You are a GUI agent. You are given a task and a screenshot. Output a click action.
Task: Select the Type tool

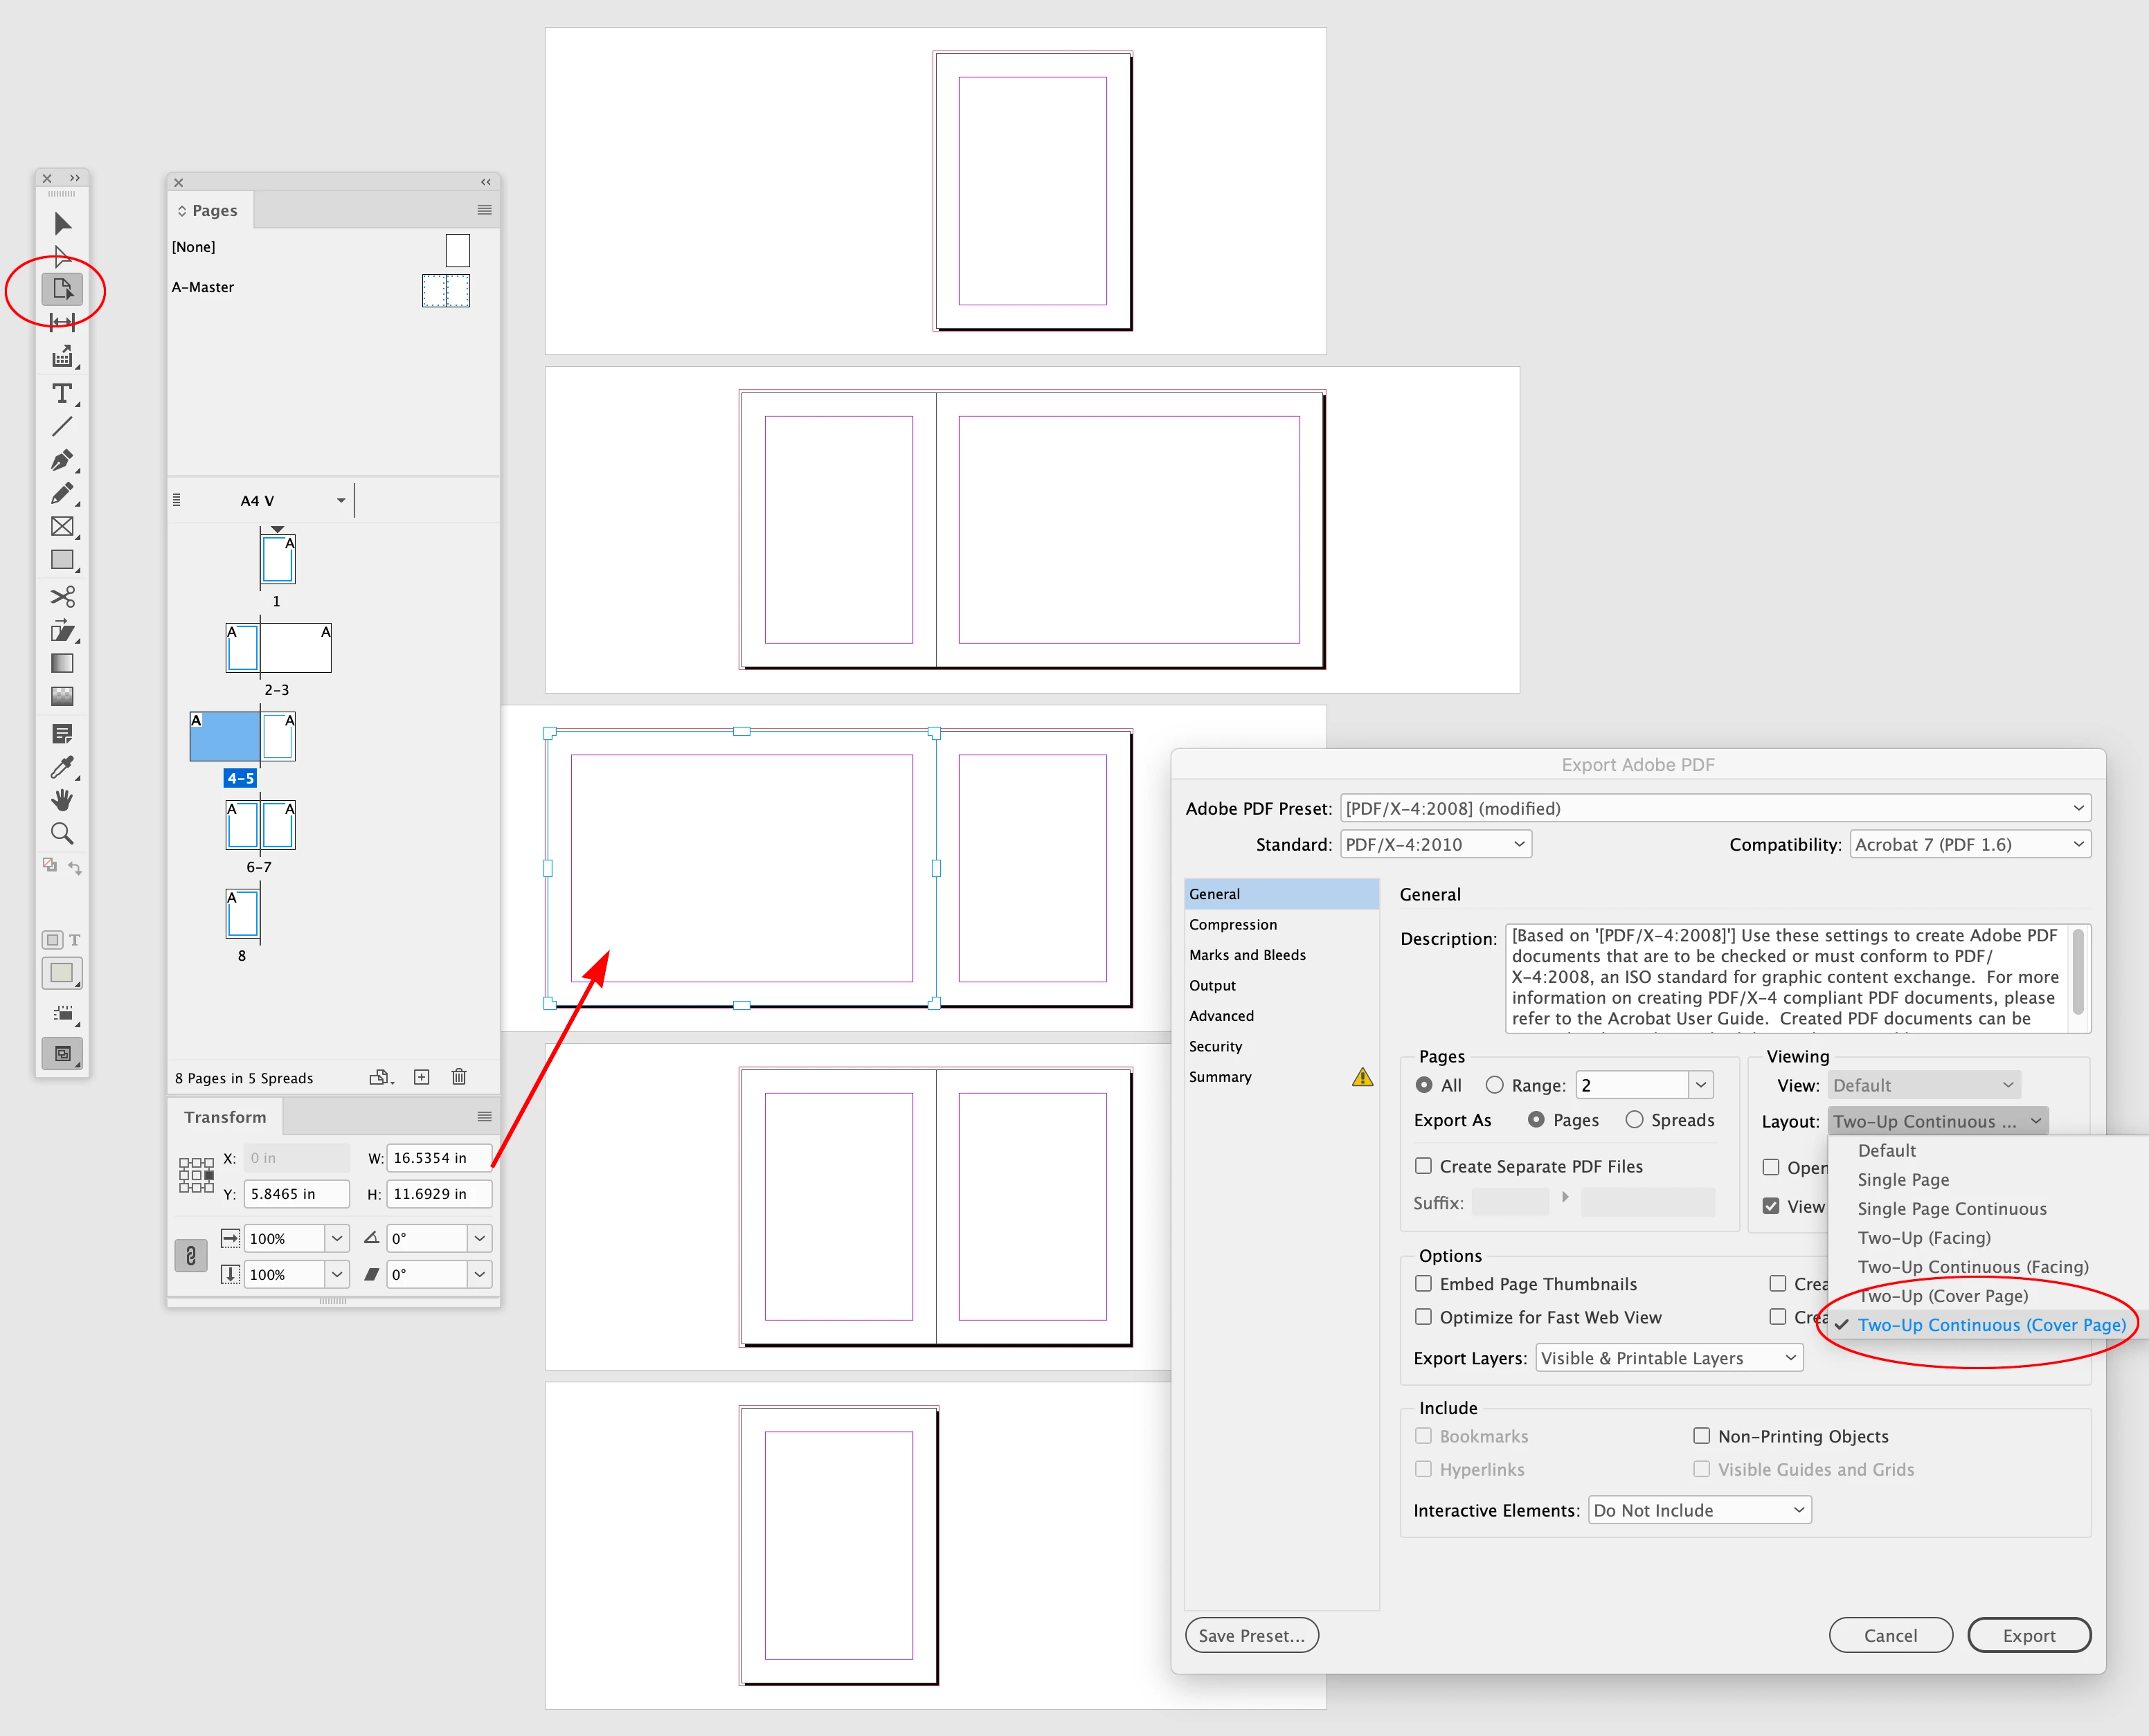(62, 394)
